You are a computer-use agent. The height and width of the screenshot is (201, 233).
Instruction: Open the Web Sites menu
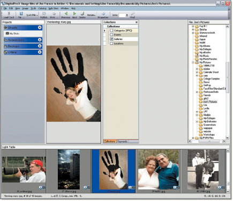[54, 9]
